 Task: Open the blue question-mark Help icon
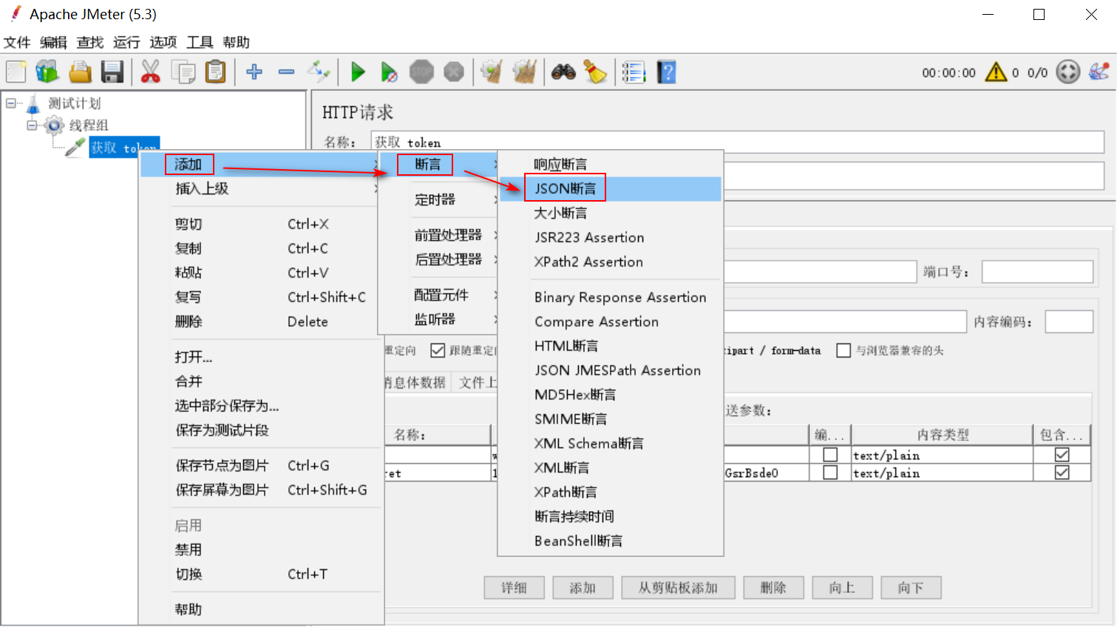pyautogui.click(x=667, y=72)
